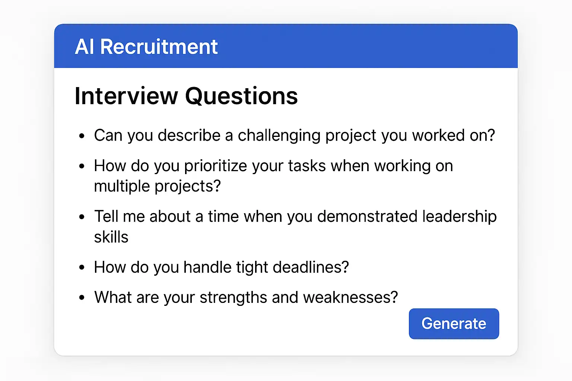Click the AI Recruitment header title
Viewport: 572px width, 381px height.
click(146, 47)
